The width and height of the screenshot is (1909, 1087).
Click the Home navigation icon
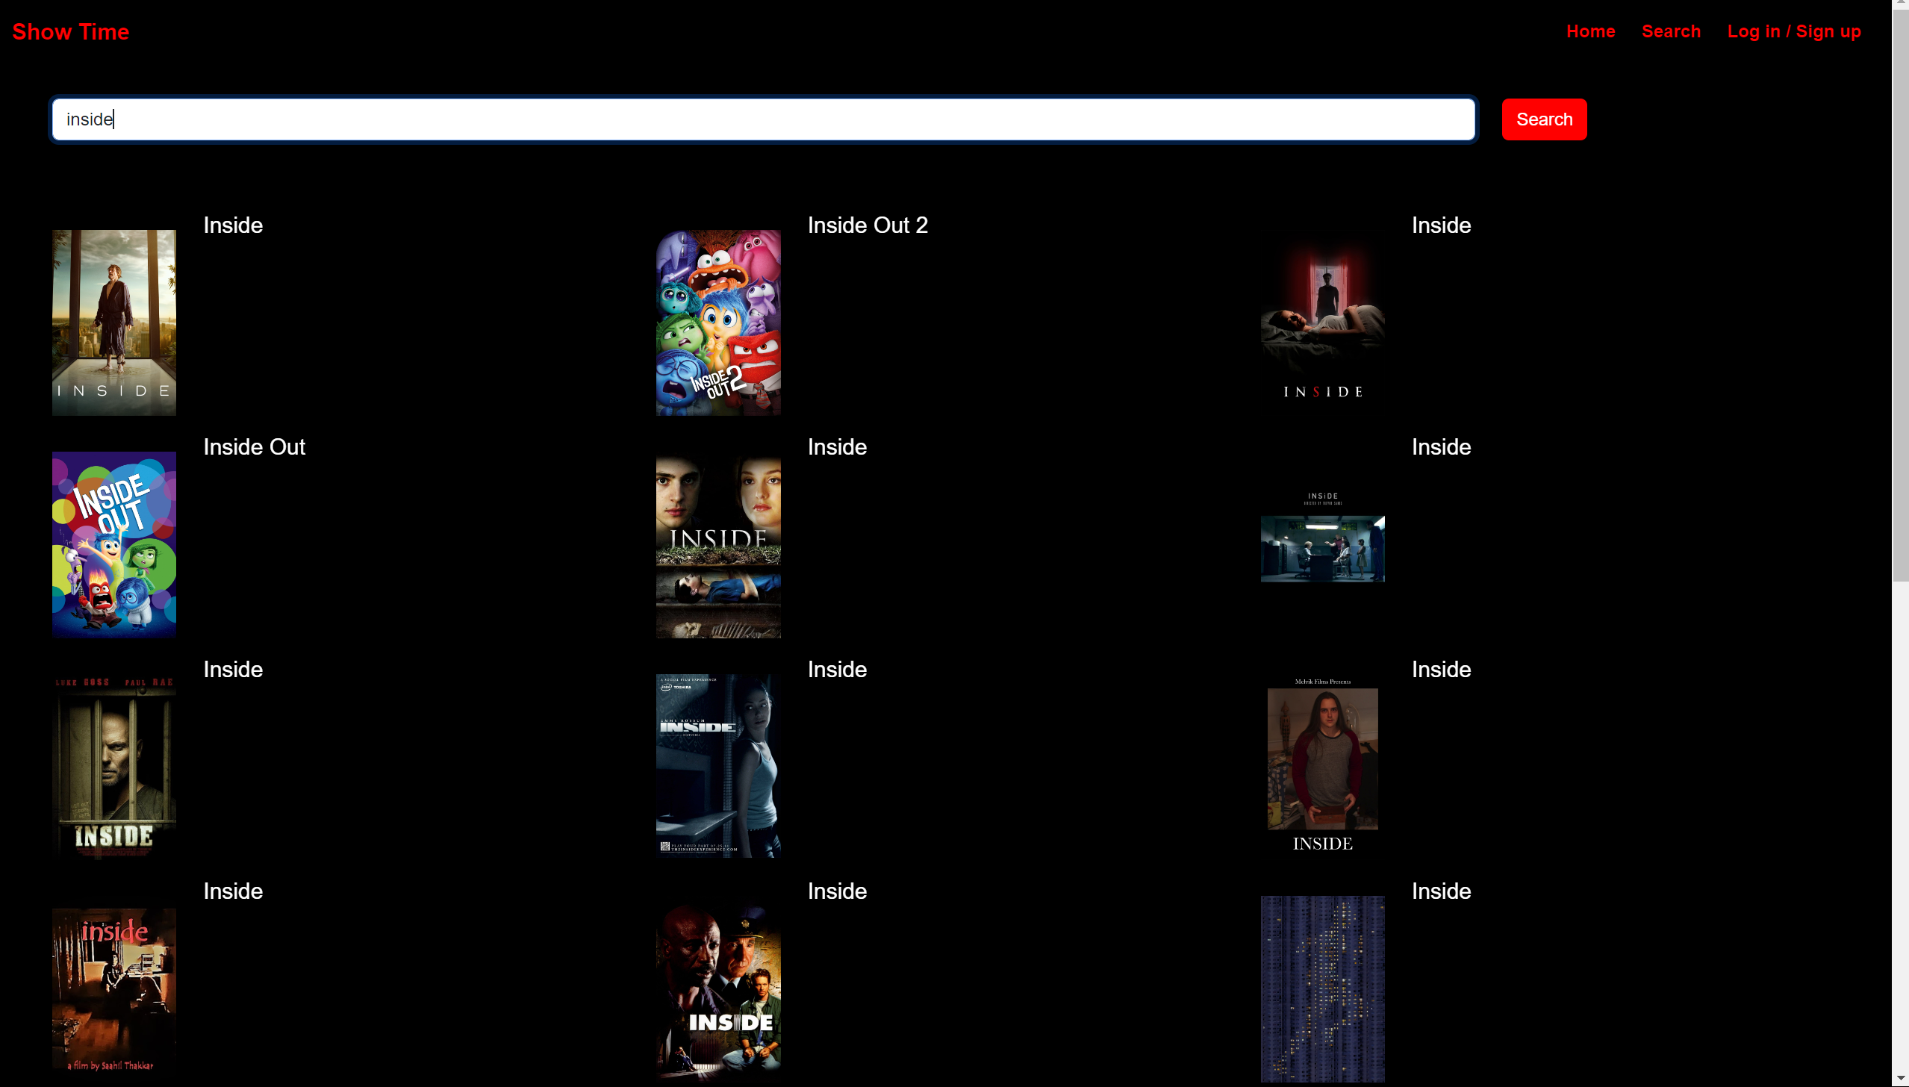tap(1592, 31)
